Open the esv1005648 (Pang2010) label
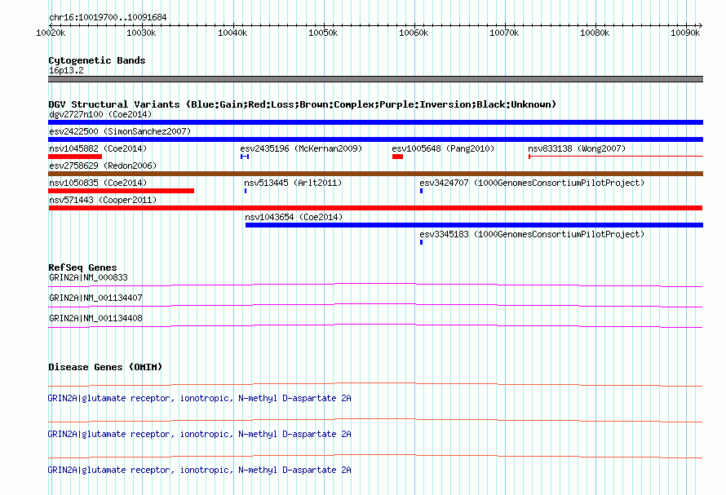 tap(443, 148)
